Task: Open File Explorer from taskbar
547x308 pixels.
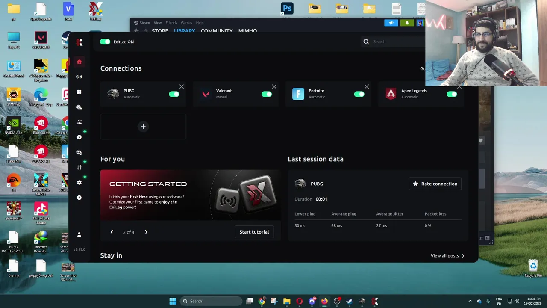Action: (287, 301)
